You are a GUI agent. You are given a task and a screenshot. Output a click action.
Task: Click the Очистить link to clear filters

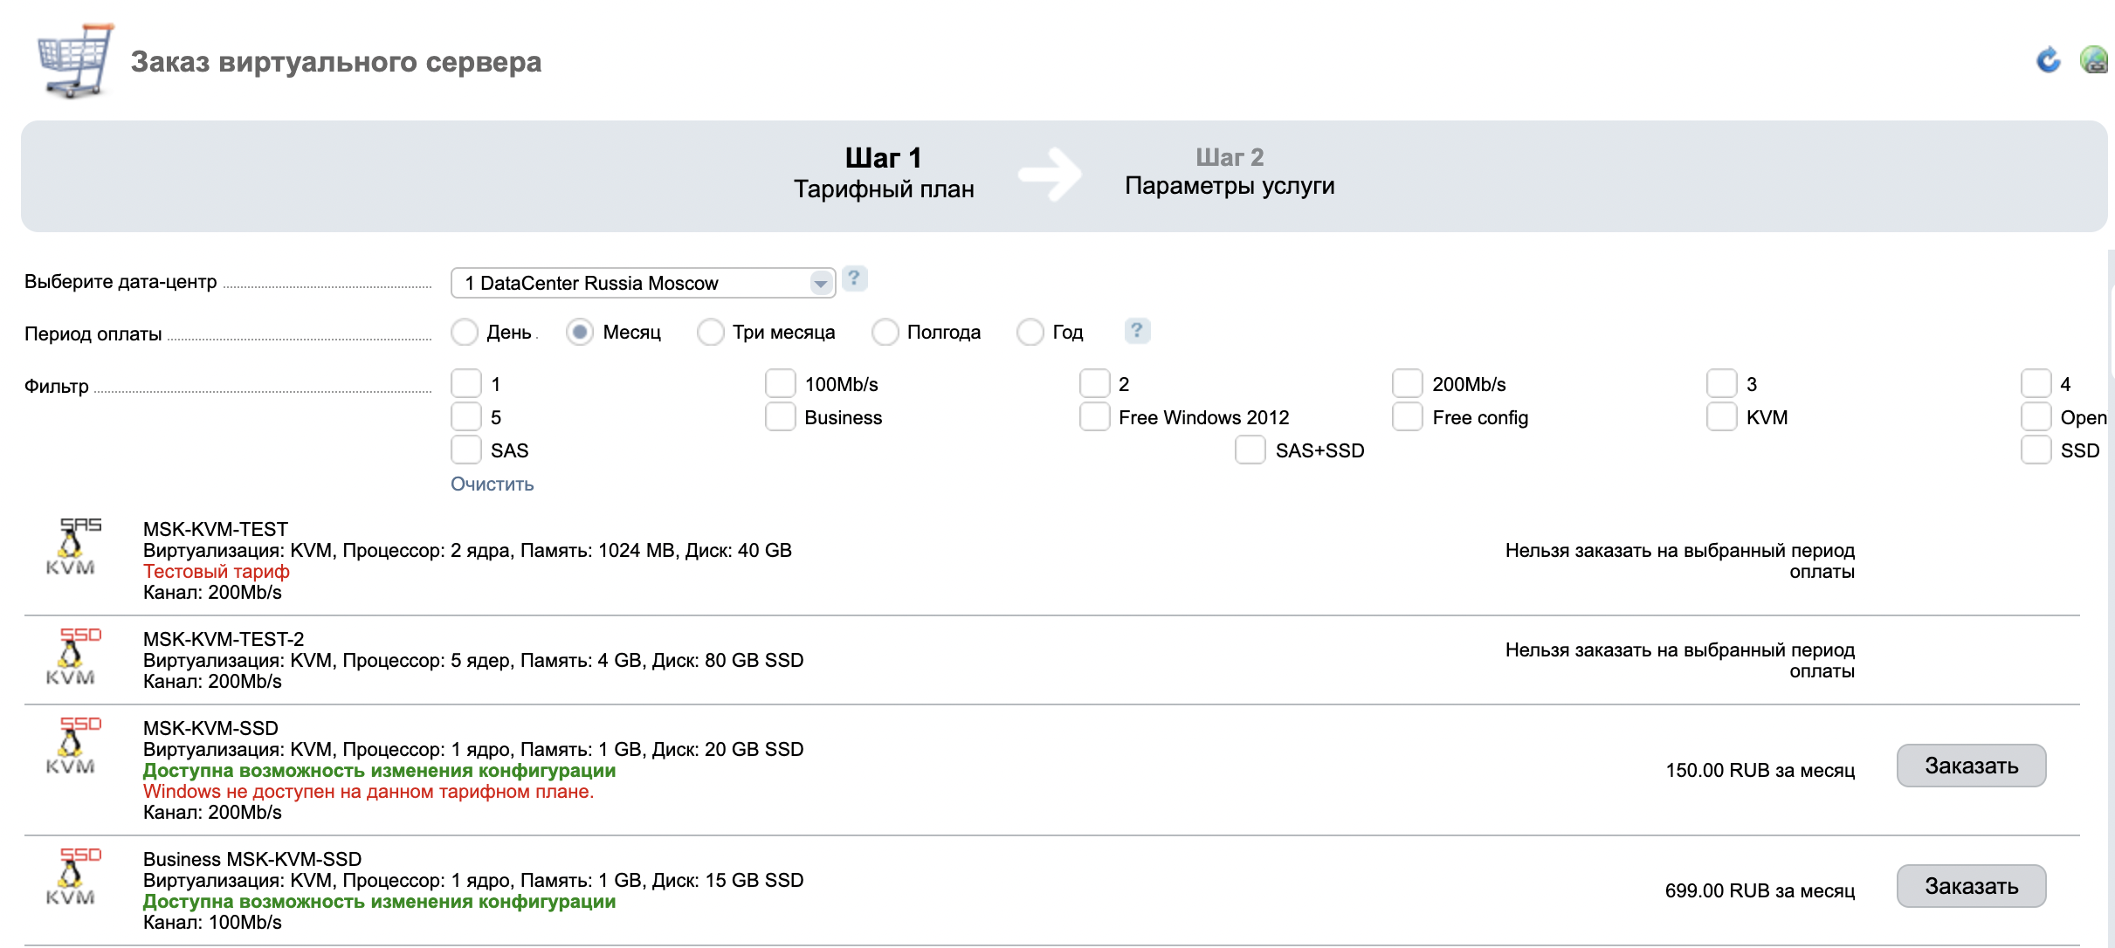[x=492, y=484]
